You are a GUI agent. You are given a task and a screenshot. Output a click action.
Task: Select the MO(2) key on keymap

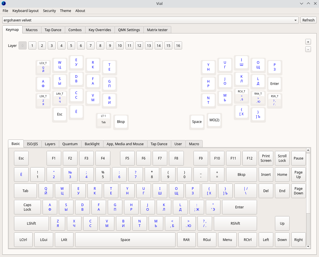[x=214, y=120]
